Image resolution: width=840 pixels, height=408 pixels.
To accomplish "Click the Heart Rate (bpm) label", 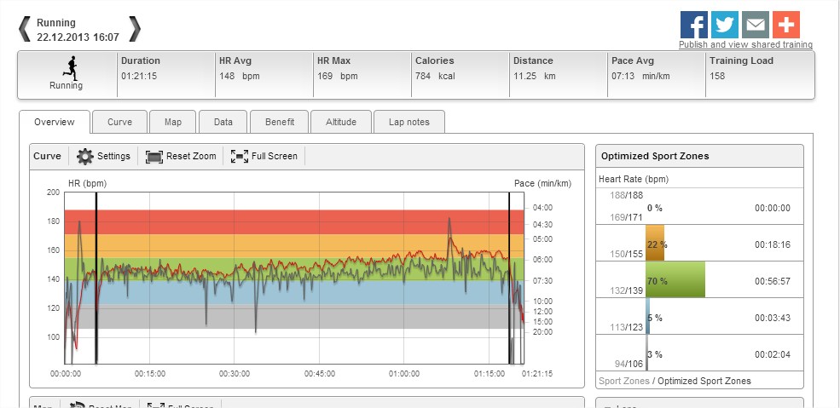I will [x=634, y=179].
